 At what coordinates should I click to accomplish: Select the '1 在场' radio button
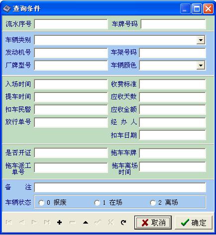point(97,203)
